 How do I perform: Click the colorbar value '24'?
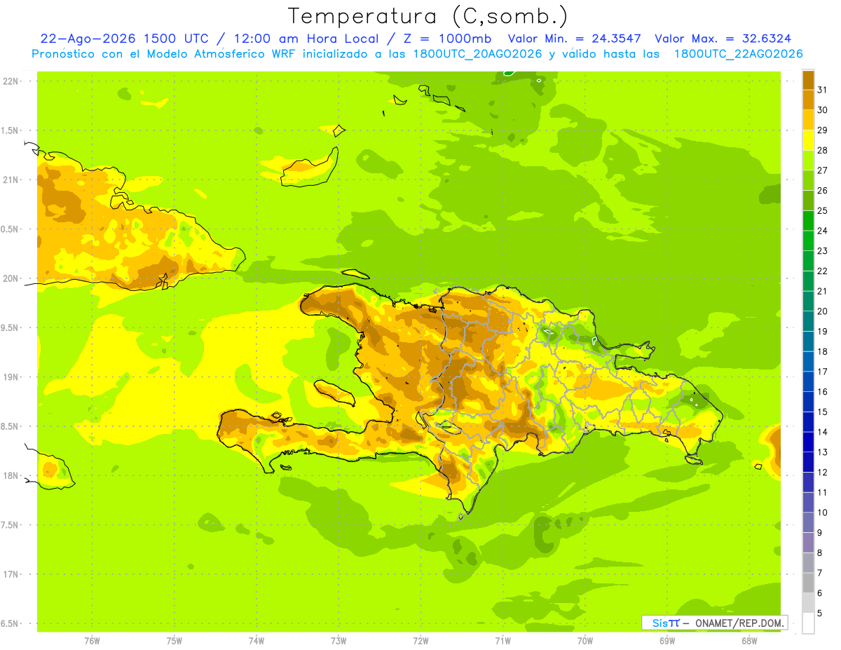pyautogui.click(x=823, y=231)
